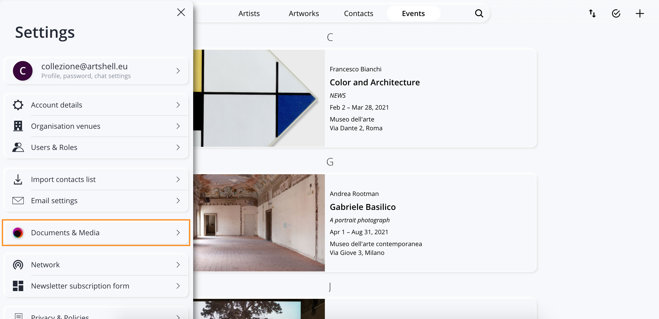This screenshot has height=319, width=659.
Task: Expand the Newsletter subscription form chevron
Action: click(178, 286)
